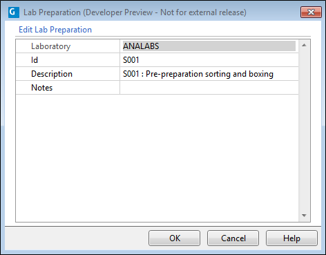326x255 pixels.
Task: Click the dialog title bar text
Action: [x=135, y=12]
